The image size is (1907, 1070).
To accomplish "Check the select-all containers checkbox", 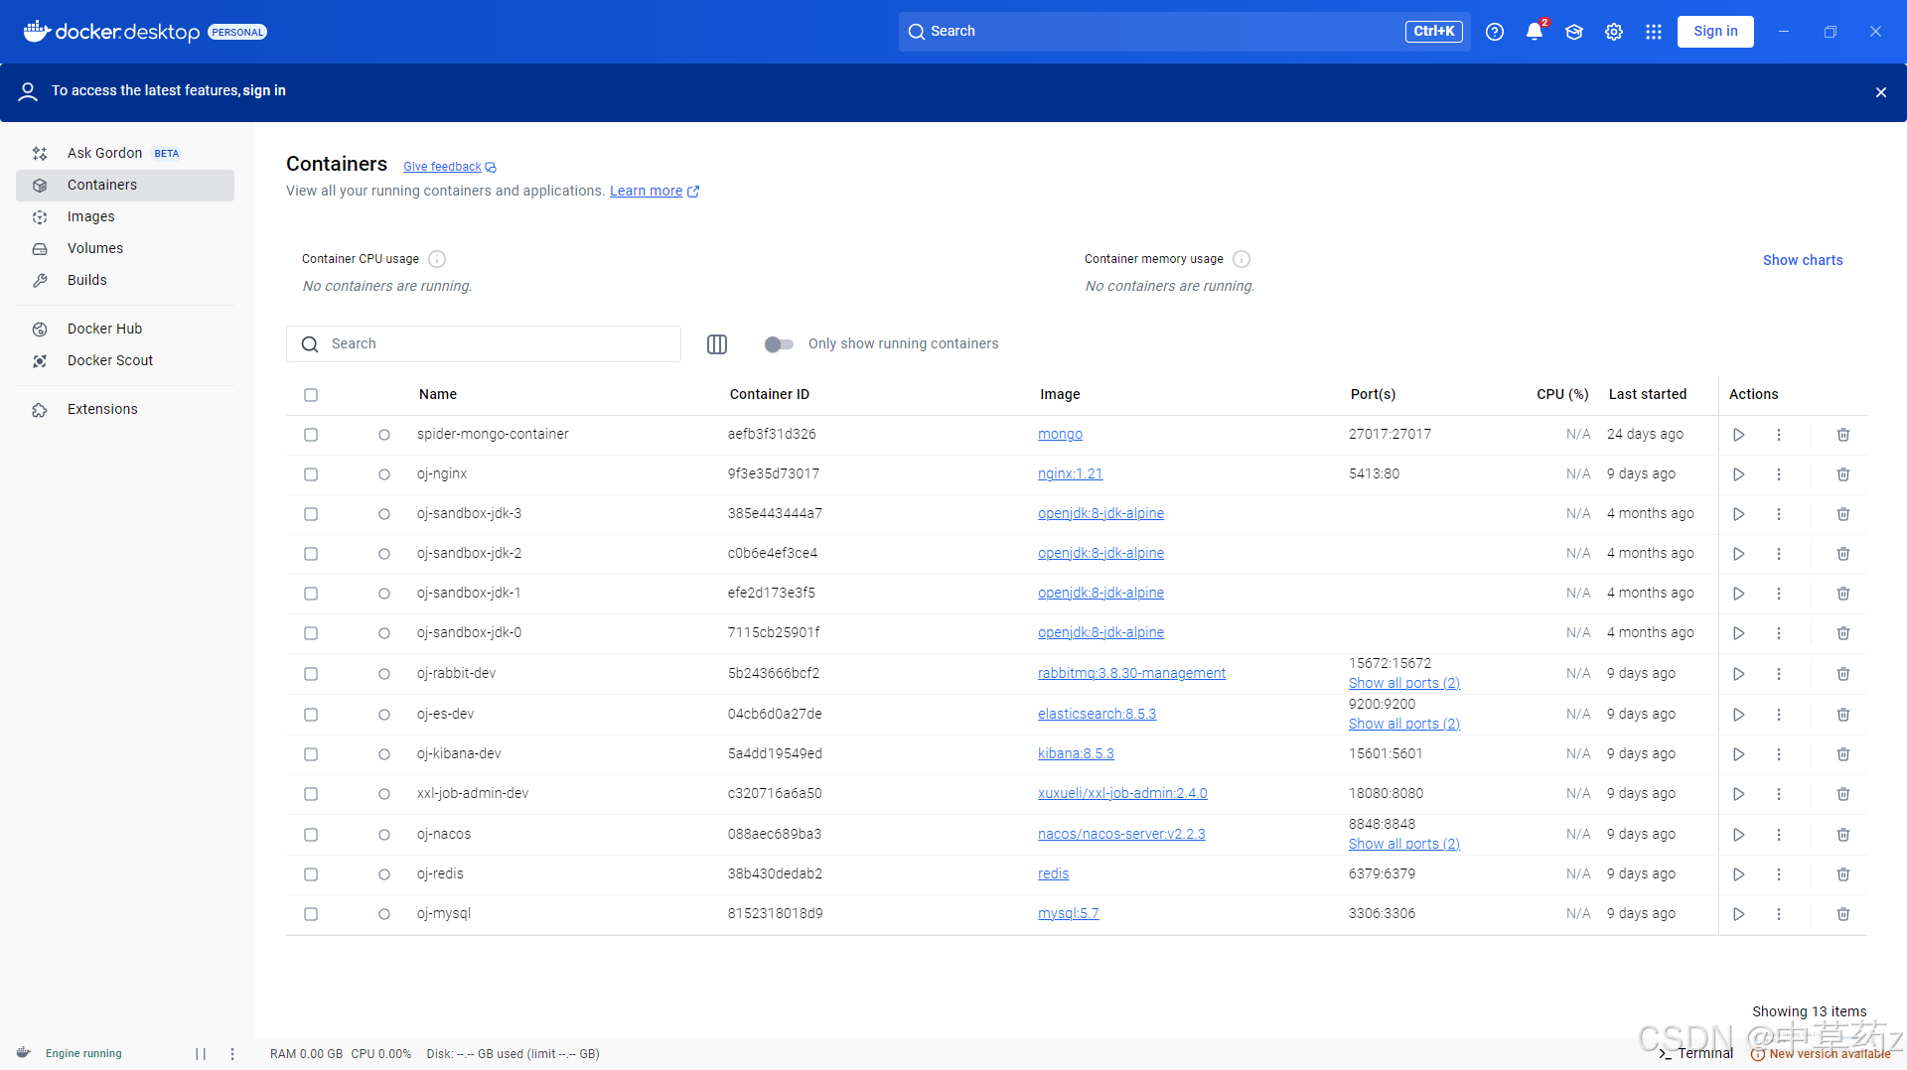I will click(x=311, y=395).
